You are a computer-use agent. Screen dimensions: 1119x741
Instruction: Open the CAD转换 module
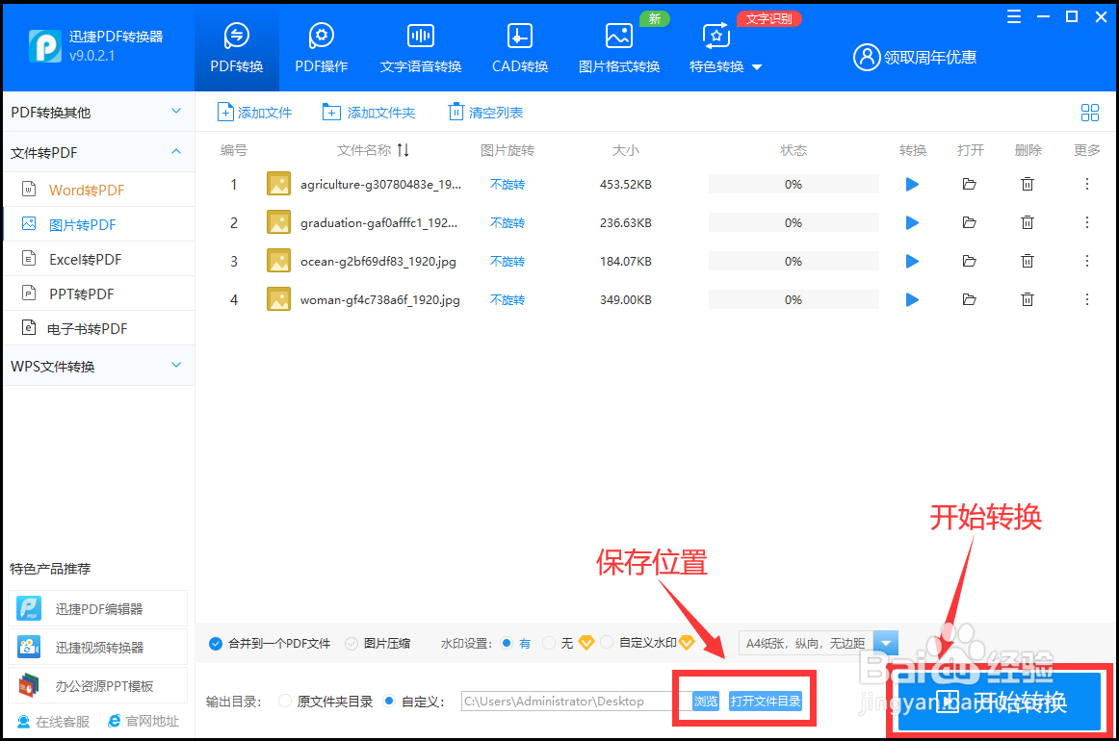click(x=519, y=46)
